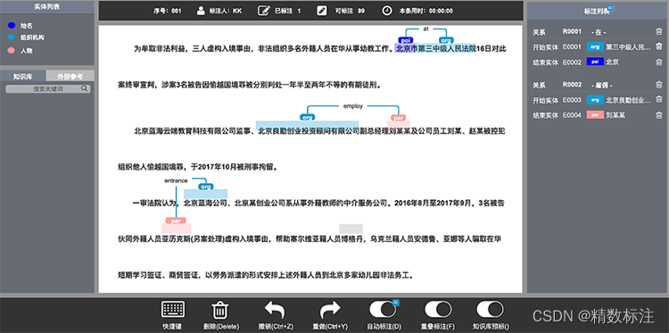Click the org tag above 第三中级人民法院
Screen dimensions: 669x333
point(446,40)
